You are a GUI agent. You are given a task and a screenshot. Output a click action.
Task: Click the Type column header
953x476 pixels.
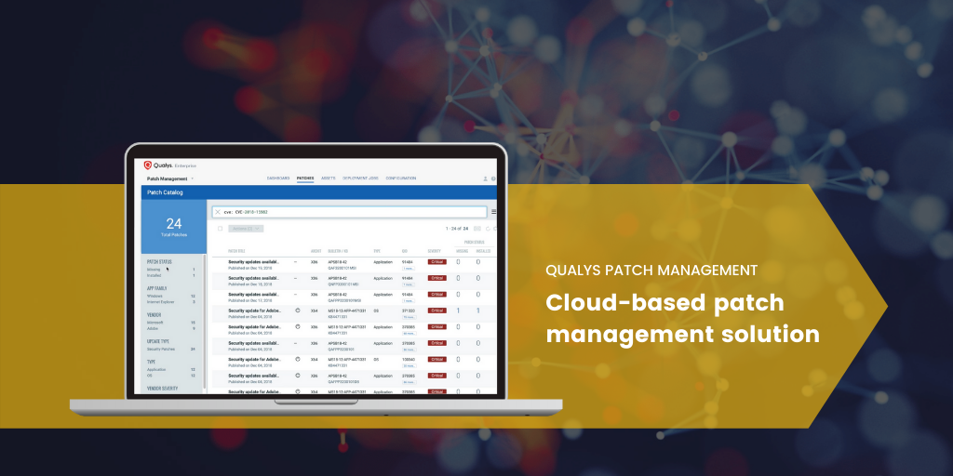click(377, 251)
